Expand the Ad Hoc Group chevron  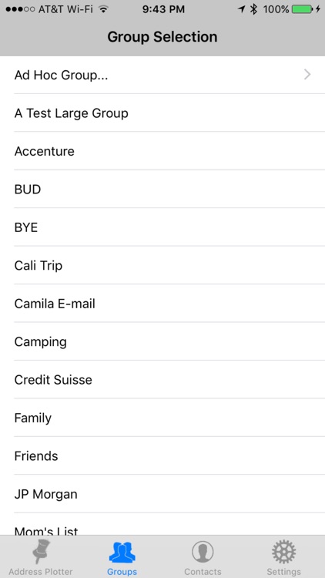click(x=307, y=75)
